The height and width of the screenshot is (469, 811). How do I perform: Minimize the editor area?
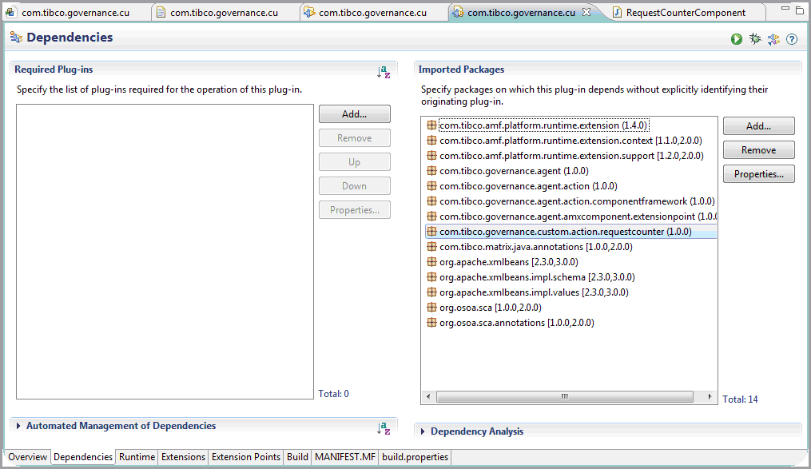point(785,10)
